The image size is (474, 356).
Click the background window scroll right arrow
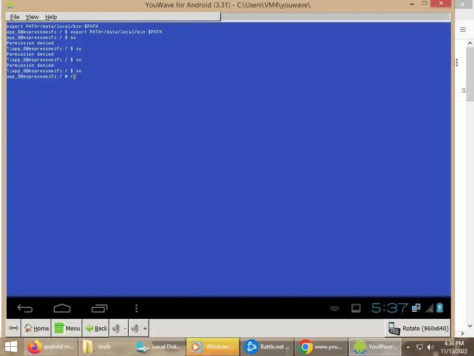(x=462, y=333)
